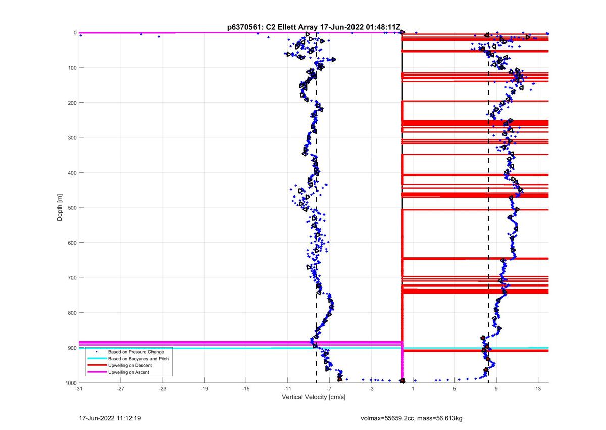Click the magenta line sample in the legend
606x430 pixels.
tap(96, 372)
